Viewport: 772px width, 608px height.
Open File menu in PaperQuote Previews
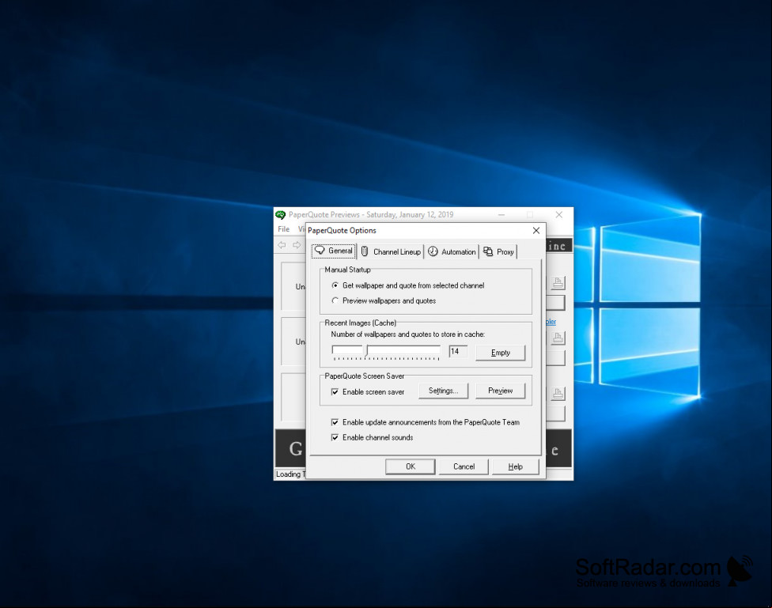[284, 229]
